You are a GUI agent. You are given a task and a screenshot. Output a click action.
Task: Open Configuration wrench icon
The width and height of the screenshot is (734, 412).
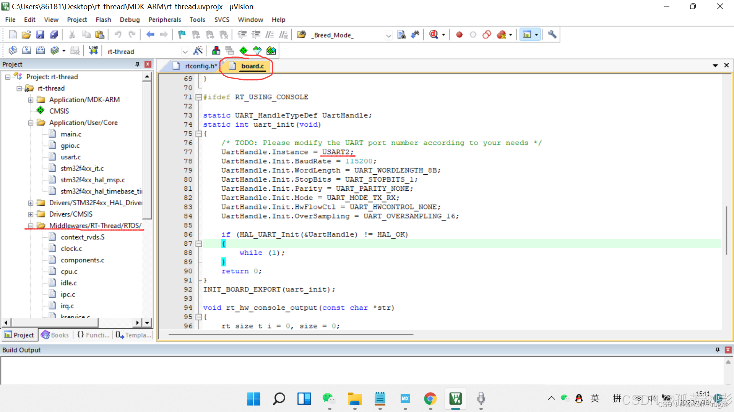552,35
